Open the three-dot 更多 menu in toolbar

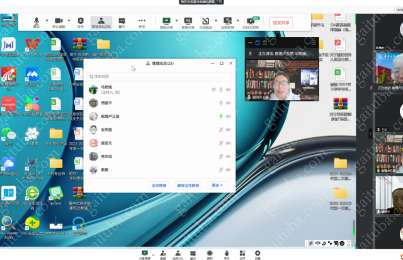click(142, 21)
